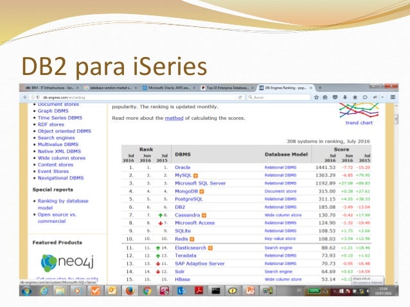410x307 pixels.
Task: Open Search engines in the sidebar
Action: 56,138
